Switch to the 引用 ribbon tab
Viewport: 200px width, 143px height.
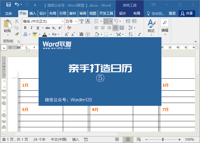[x=63, y=13]
